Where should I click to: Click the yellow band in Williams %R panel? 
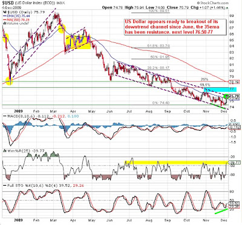pyautogui.click(x=176, y=162)
